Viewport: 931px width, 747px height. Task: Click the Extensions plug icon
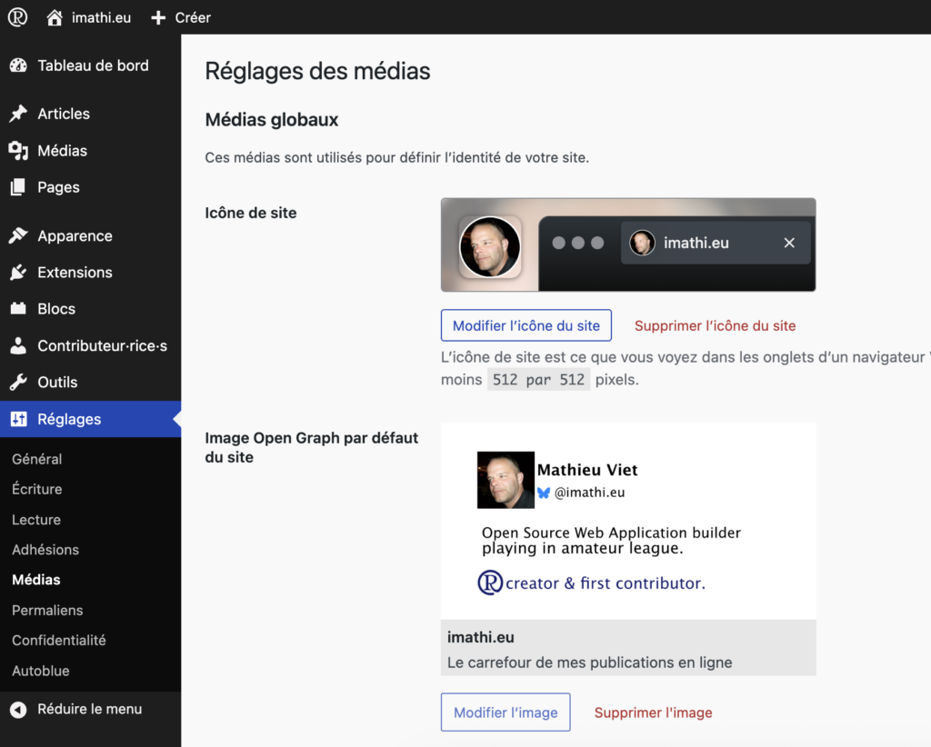(x=18, y=273)
